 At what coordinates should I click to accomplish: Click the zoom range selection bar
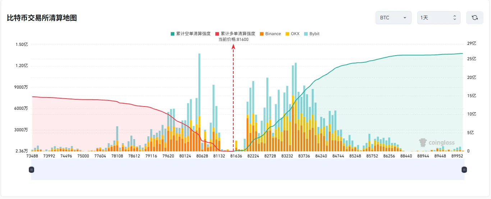point(248,170)
